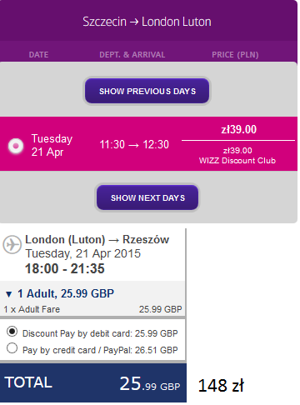Click the London (Luton) → Rzeszów heading
The image size is (300, 405).
[x=97, y=239]
